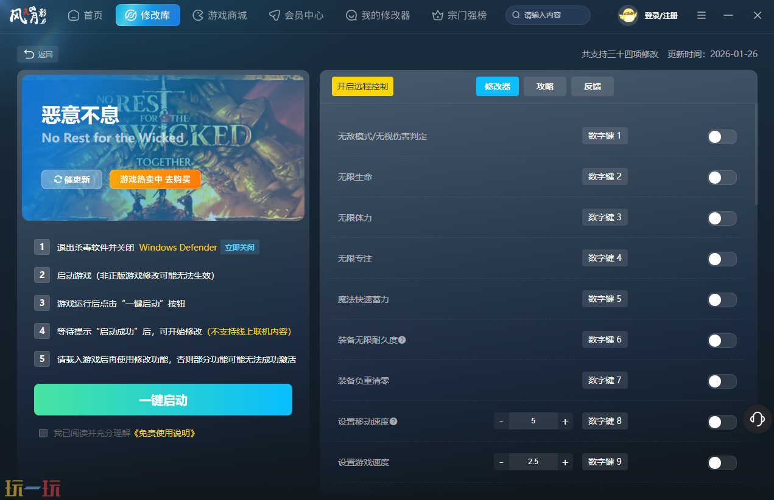The width and height of the screenshot is (774, 500).
Task: Open the hamburger menu icon
Action: pyautogui.click(x=702, y=15)
